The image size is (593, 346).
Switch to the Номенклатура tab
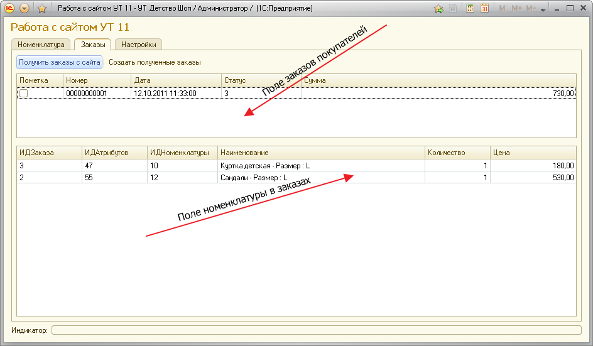point(41,45)
